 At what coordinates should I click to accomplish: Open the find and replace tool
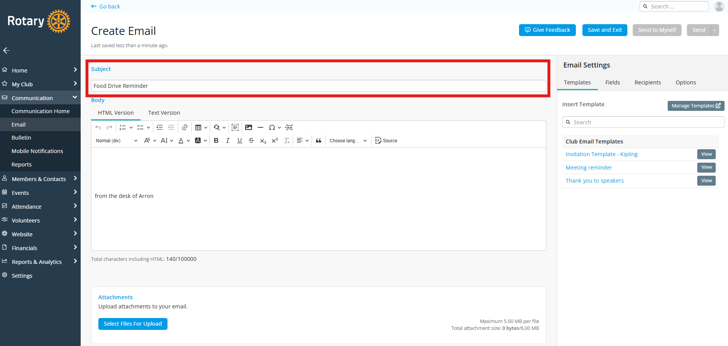coord(217,127)
